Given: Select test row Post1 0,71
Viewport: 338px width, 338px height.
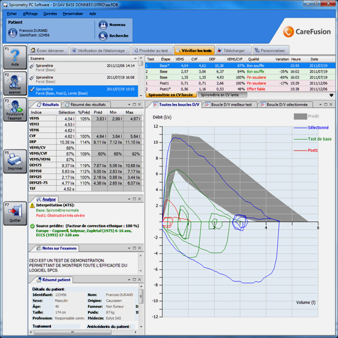Looking at the screenshot, I should pyautogui.click(x=240, y=83).
